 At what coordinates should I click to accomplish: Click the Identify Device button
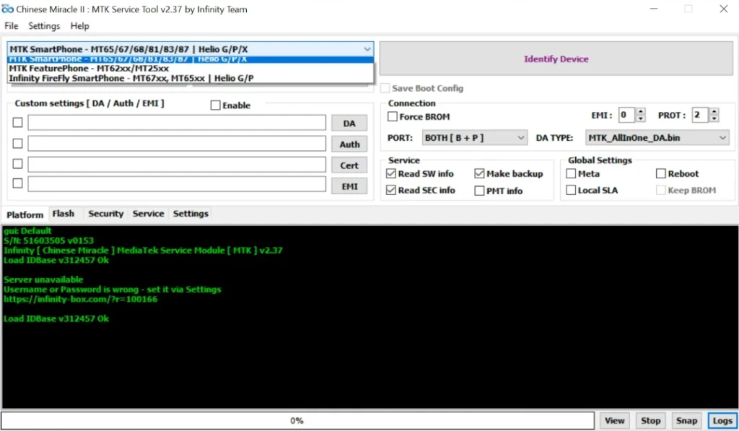(x=556, y=58)
